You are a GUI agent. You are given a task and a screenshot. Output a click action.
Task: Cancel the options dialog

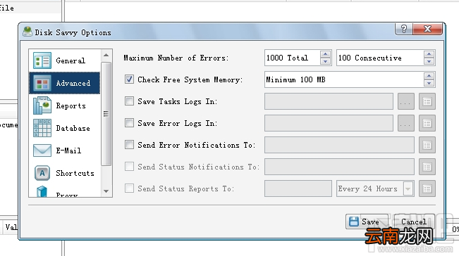[414, 222]
